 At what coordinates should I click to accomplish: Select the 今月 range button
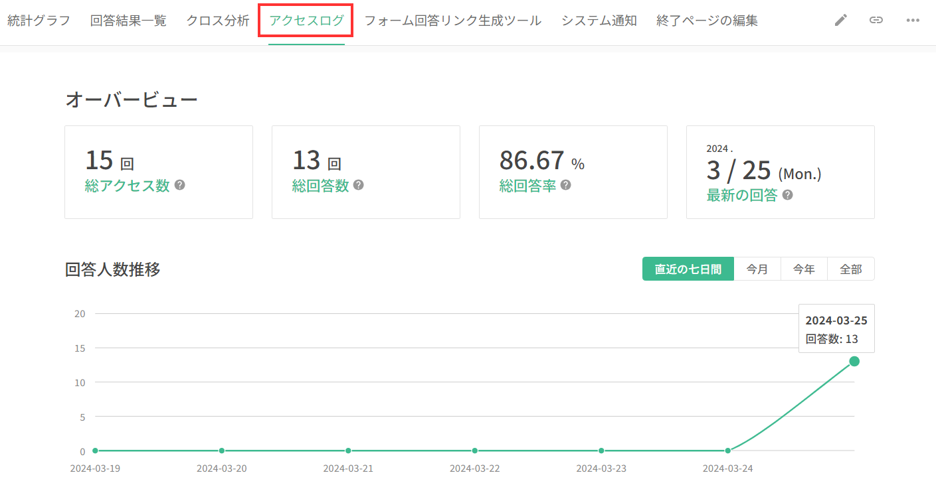[x=757, y=269]
